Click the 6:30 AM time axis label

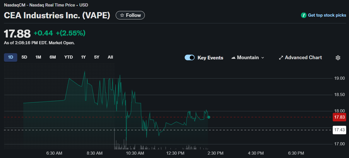tap(54, 153)
